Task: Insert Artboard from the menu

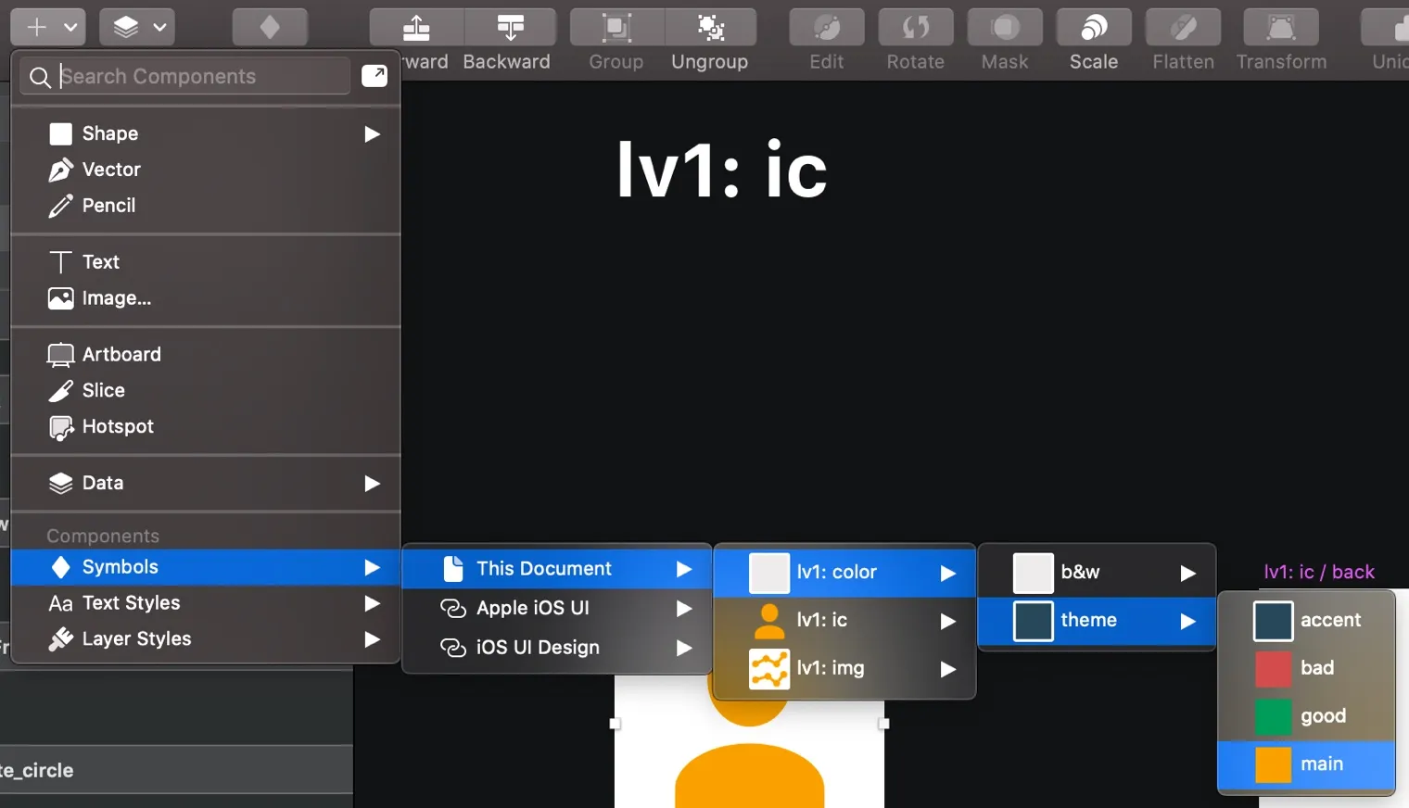Action: (121, 355)
